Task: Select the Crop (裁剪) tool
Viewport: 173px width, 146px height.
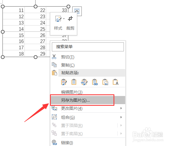Action: pyautogui.click(x=70, y=23)
